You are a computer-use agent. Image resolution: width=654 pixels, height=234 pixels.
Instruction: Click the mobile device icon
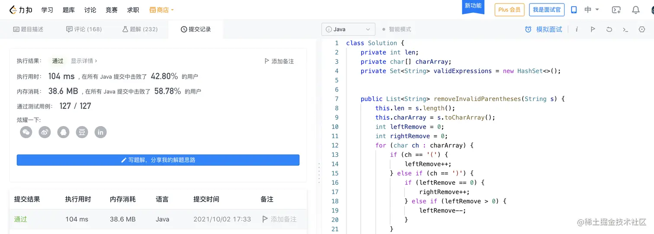(574, 9)
